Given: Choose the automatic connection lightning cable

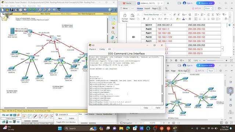Looking at the screenshot, I should 24,116.
